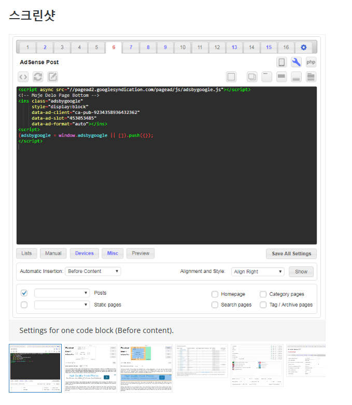Open the wrench tools icon
Screen dimensions: 352x405
click(x=296, y=62)
